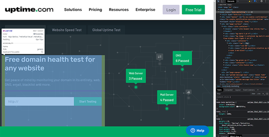269x137 pixels.
Task: Collapse the div id page-surface node
Action: click(221, 24)
